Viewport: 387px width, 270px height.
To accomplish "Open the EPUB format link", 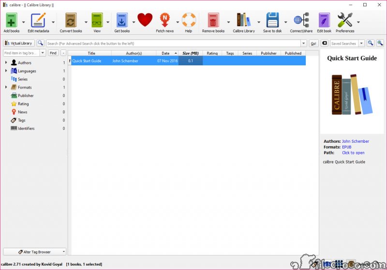I will click(346, 147).
